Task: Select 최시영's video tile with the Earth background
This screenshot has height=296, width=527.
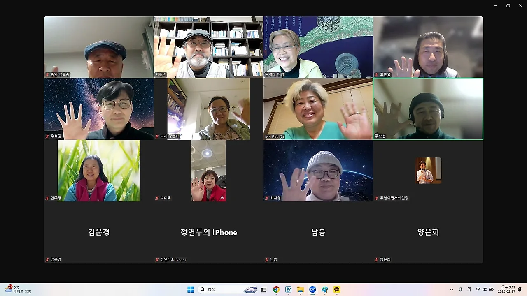Action: pyautogui.click(x=318, y=171)
